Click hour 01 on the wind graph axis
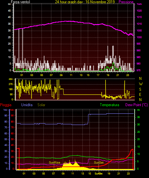Image resolution: width=149 pixels, height=178 pixels. tap(22, 75)
